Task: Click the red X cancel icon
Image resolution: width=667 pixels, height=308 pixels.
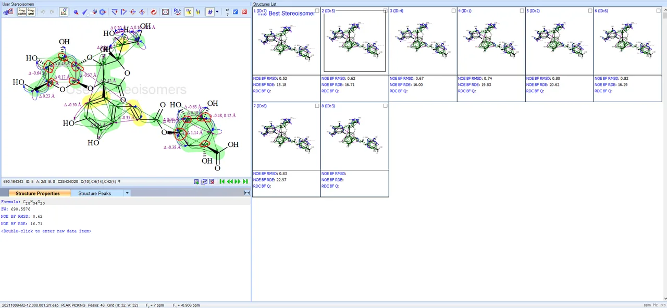Action: (244, 12)
